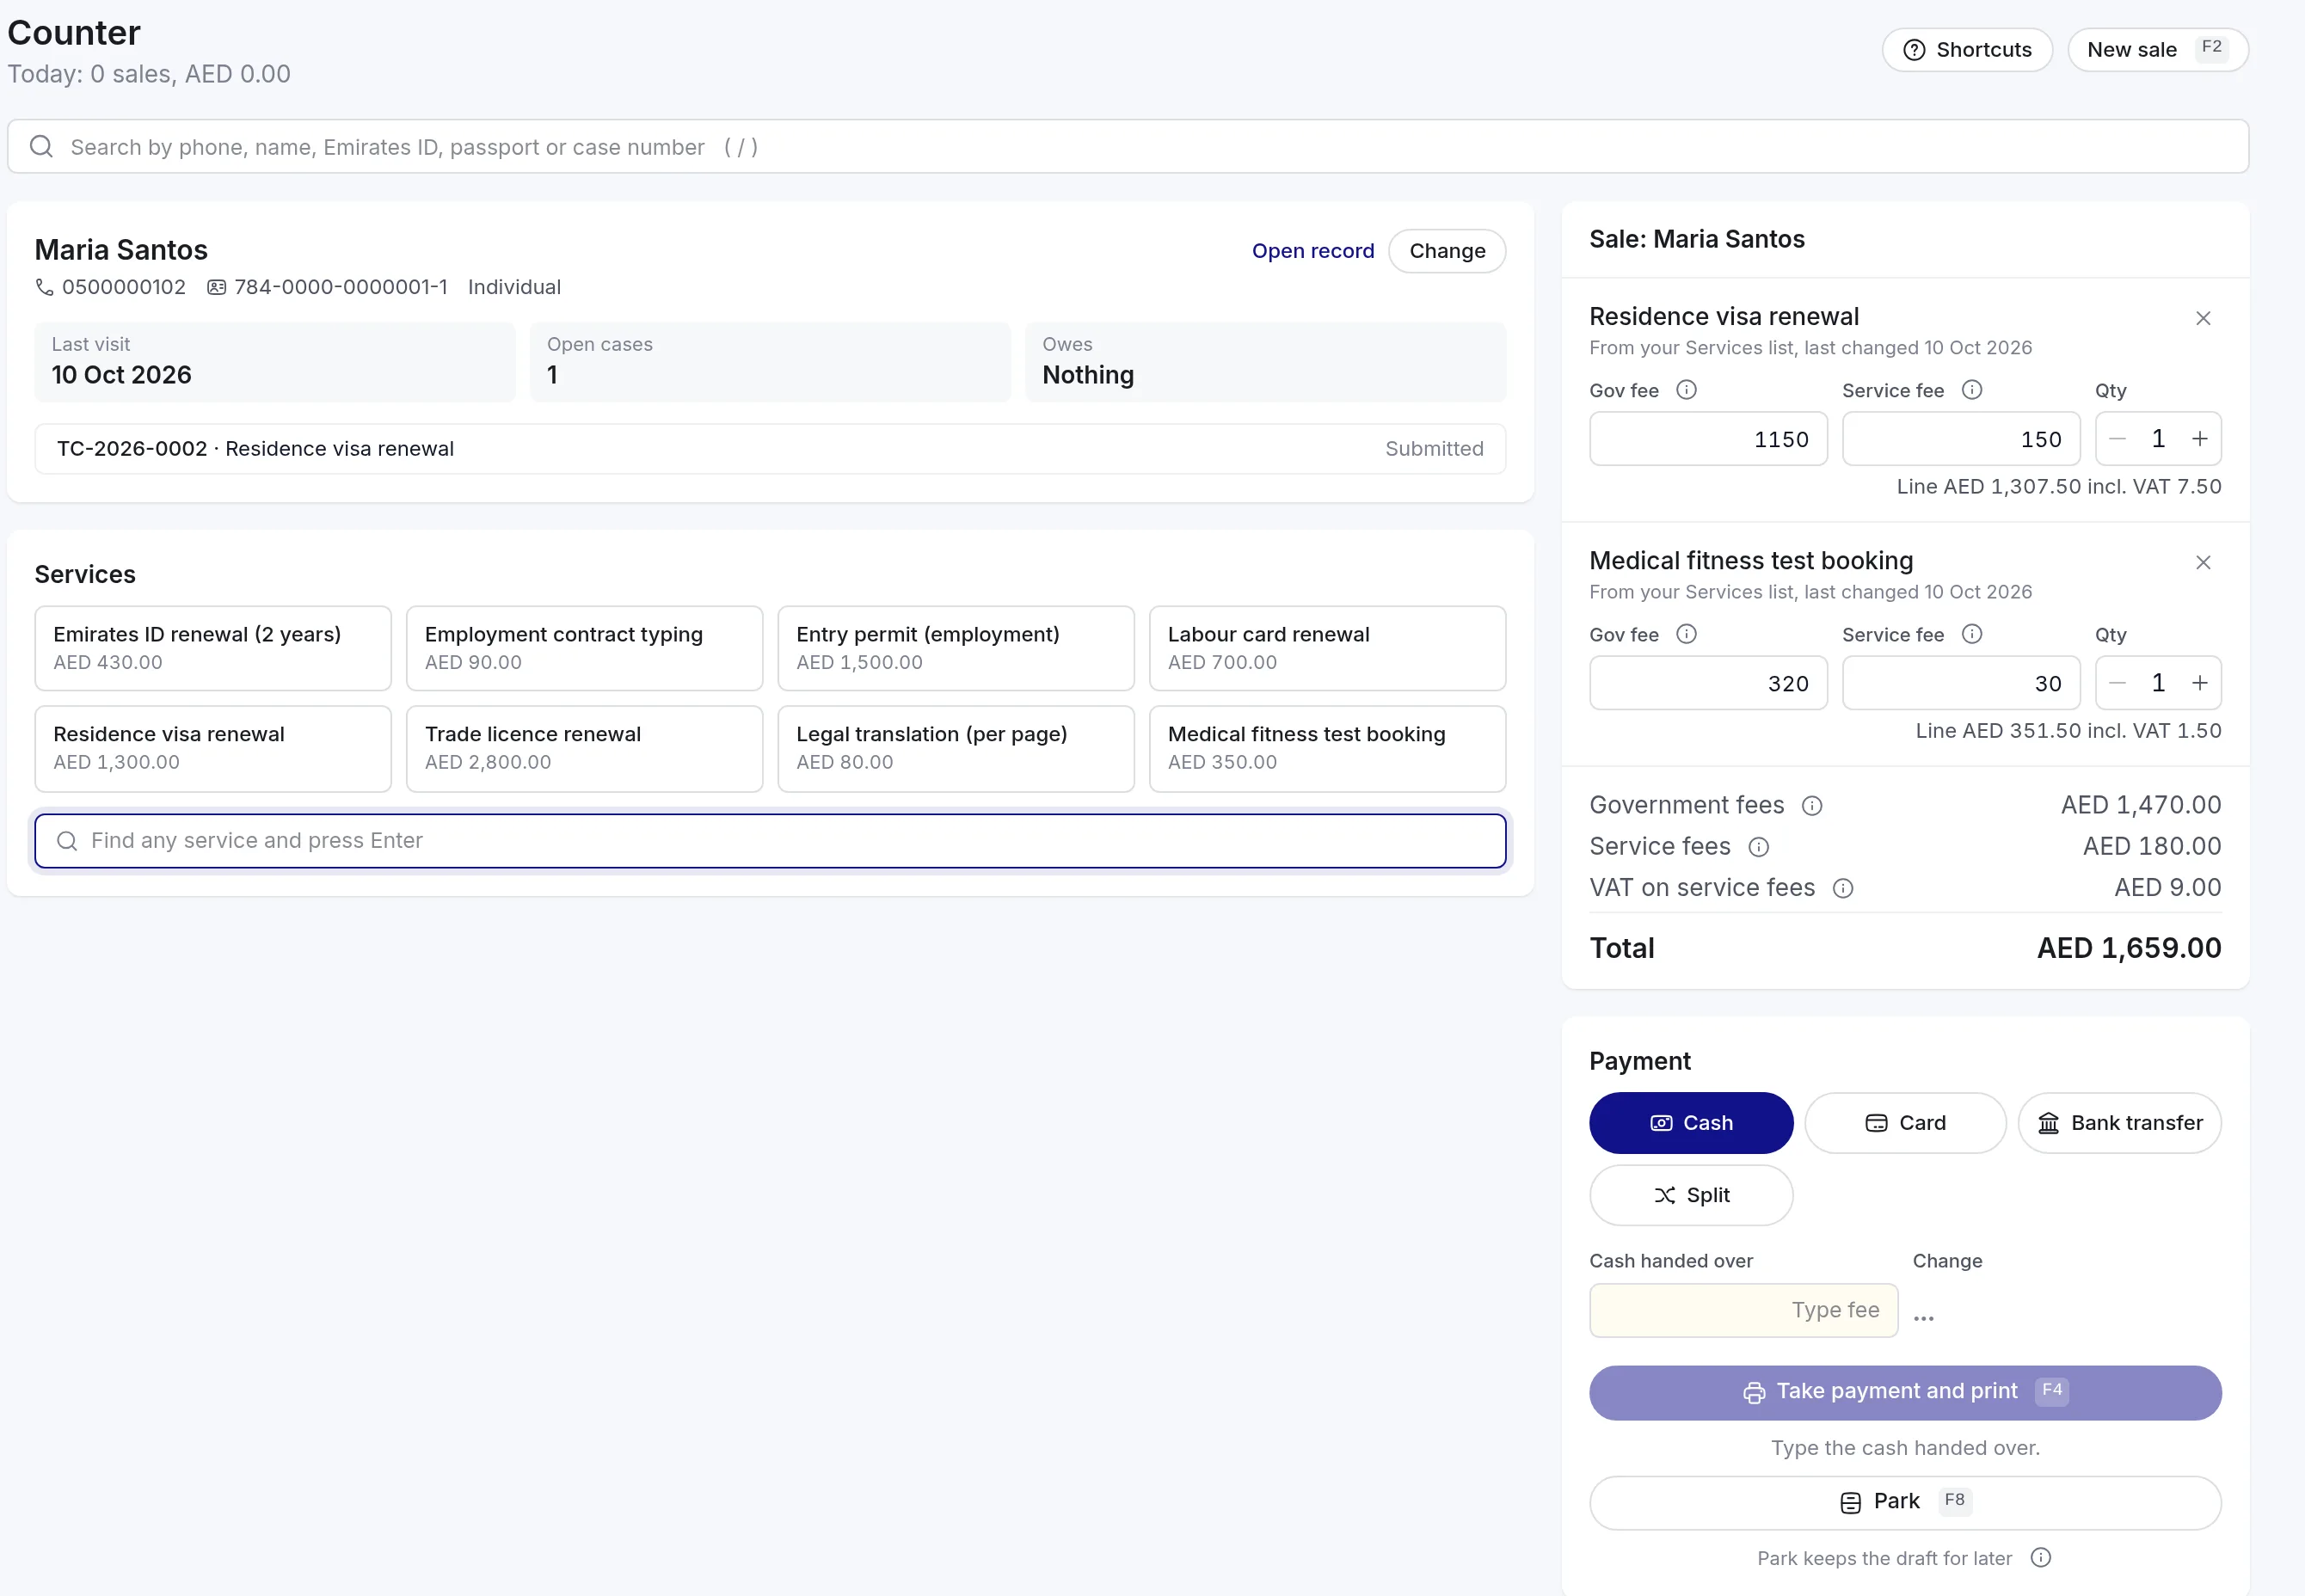Decrease quantity for Residence visa renewal
The width and height of the screenshot is (2305, 1596).
[x=2117, y=439]
